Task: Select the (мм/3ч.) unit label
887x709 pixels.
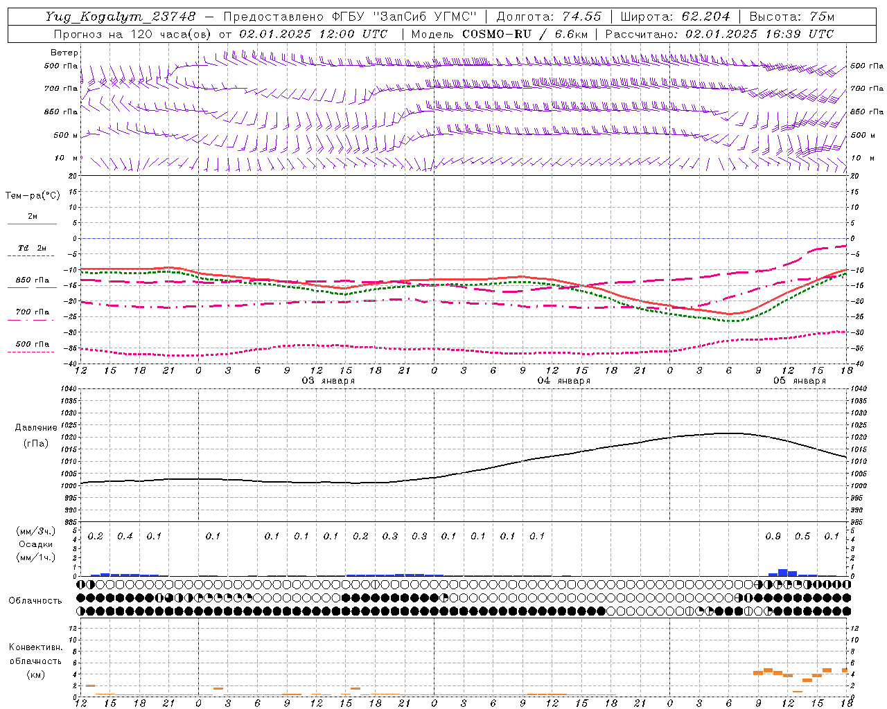Action: click(36, 531)
